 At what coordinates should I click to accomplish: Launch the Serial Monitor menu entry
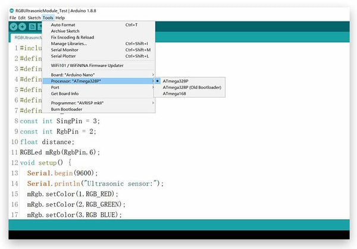[67, 50]
